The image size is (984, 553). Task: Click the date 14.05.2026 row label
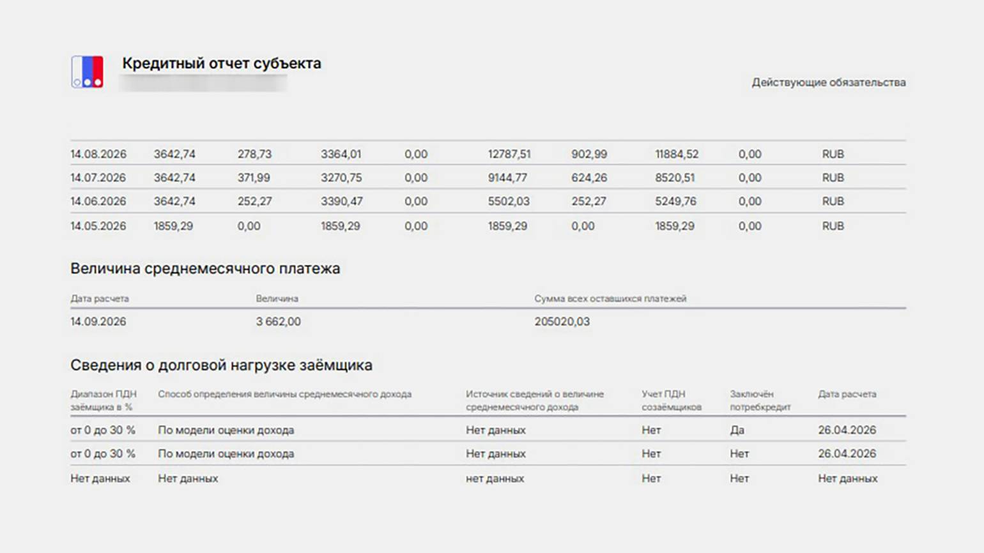[x=98, y=226]
